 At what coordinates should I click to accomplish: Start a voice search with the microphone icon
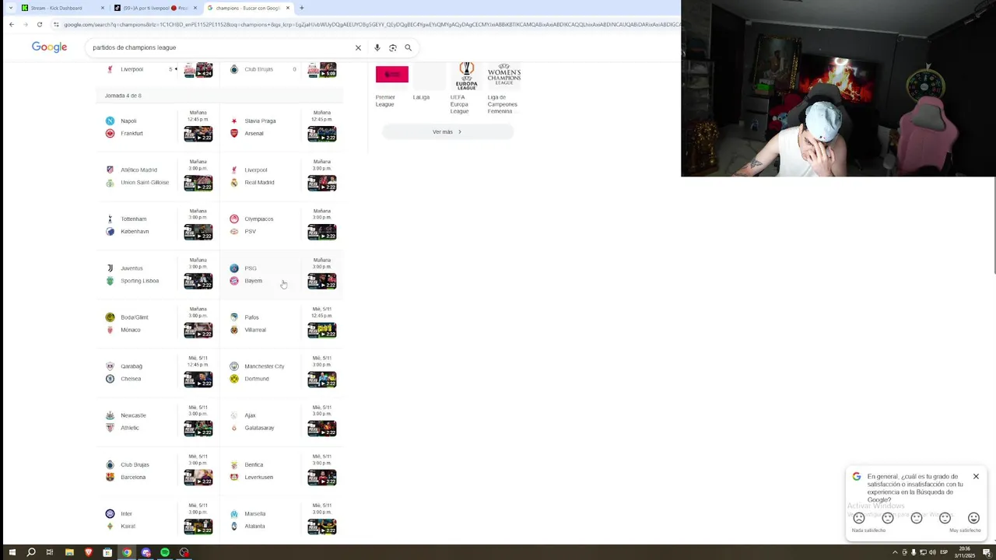point(377,47)
